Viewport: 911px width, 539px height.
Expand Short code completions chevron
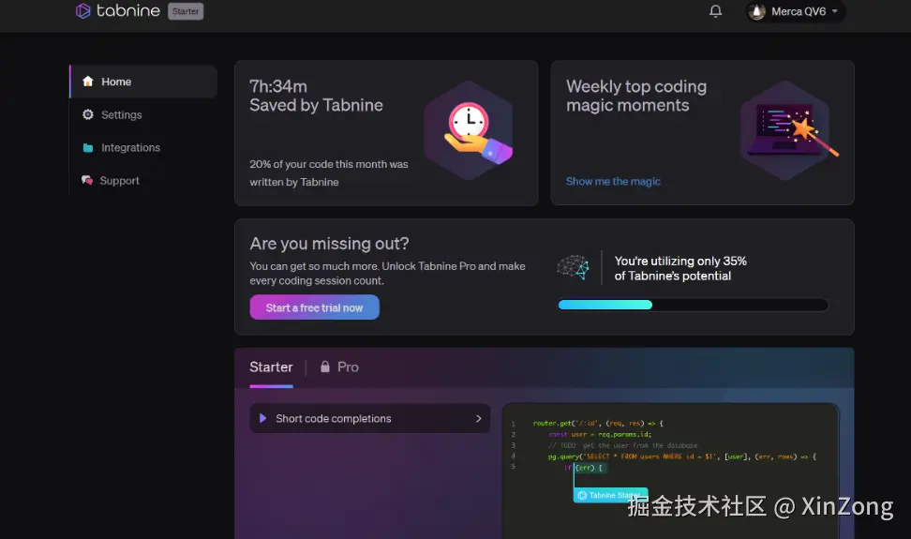(x=478, y=418)
